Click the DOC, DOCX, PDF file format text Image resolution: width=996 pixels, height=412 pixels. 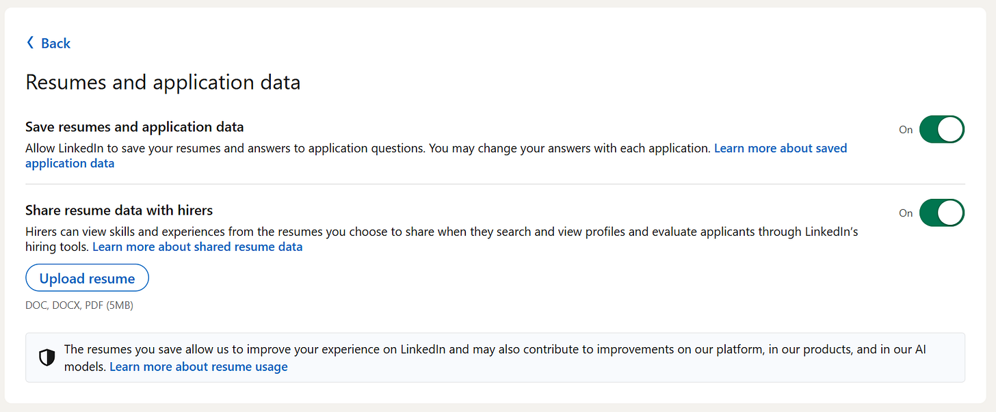[x=79, y=305]
